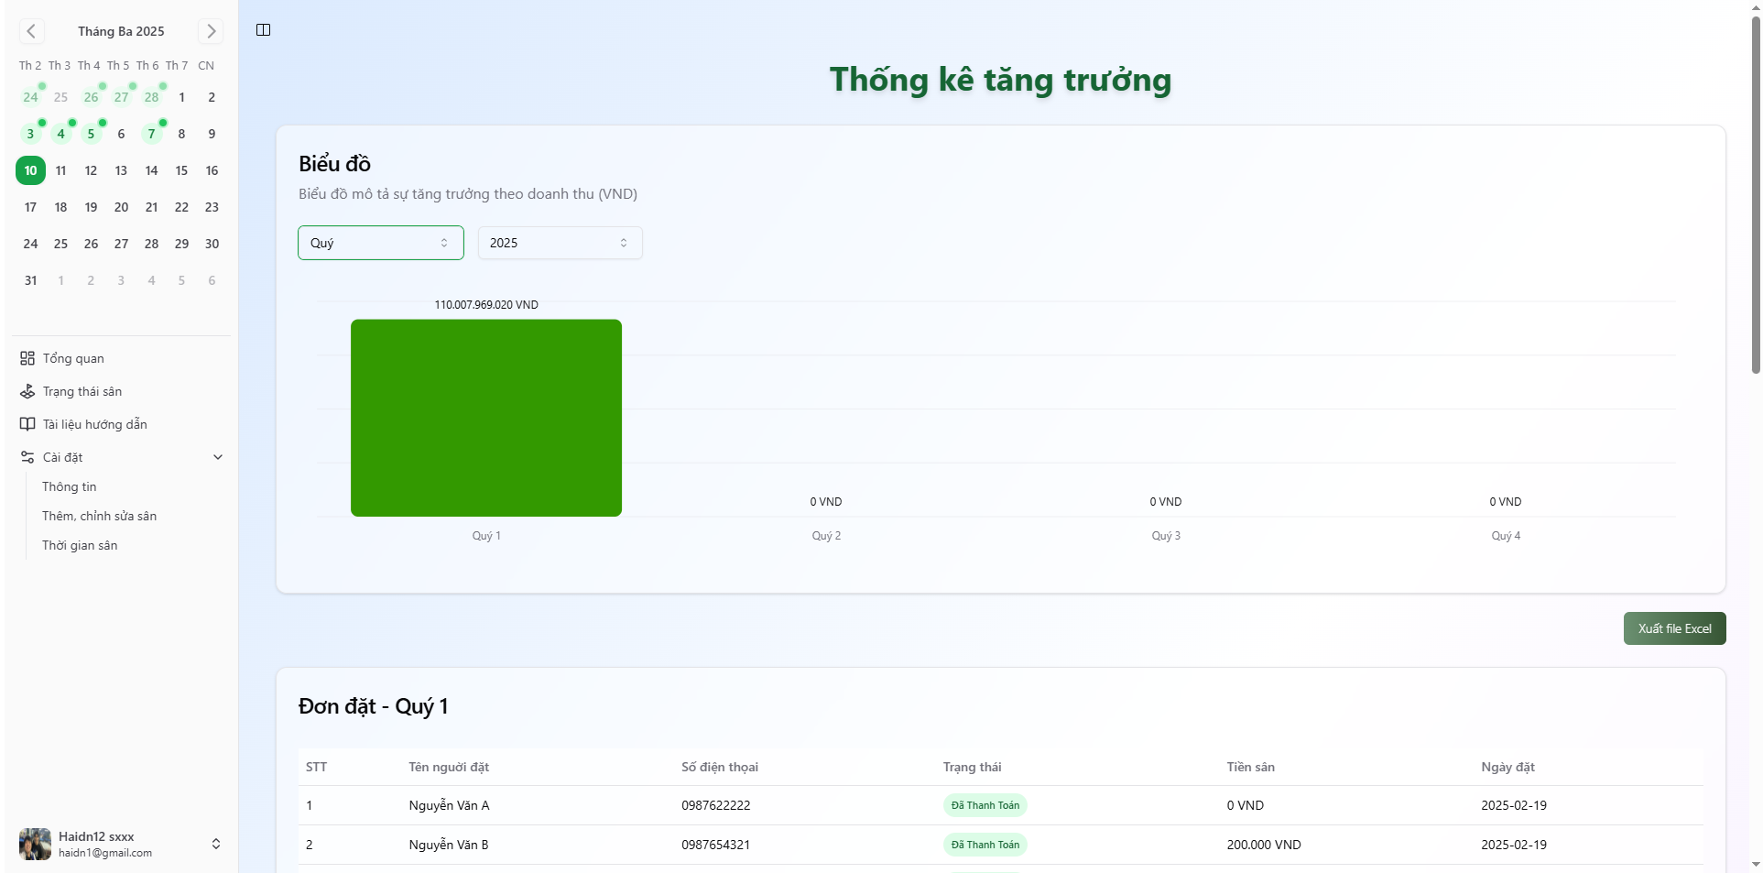Open Thời gian sân page
Viewport: 1763px width, 873px height.
(x=80, y=545)
